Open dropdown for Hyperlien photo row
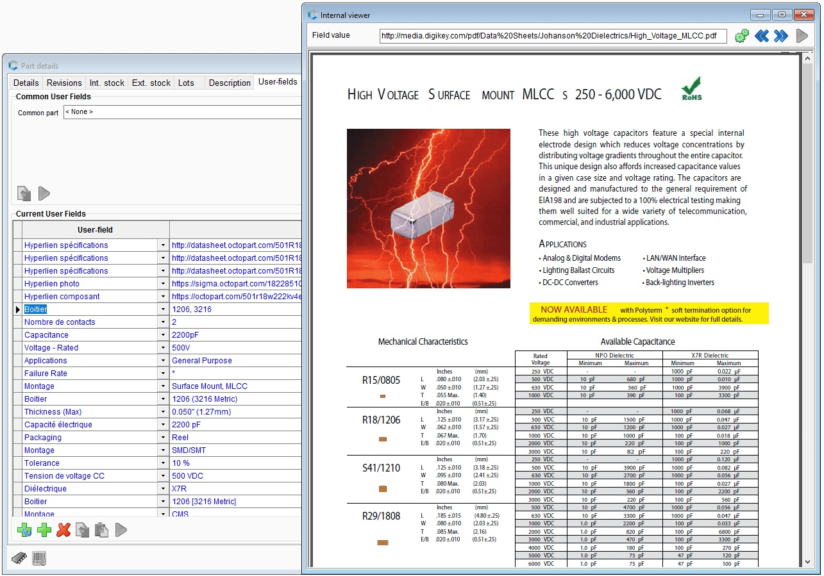This screenshot has height=576, width=824. point(163,284)
